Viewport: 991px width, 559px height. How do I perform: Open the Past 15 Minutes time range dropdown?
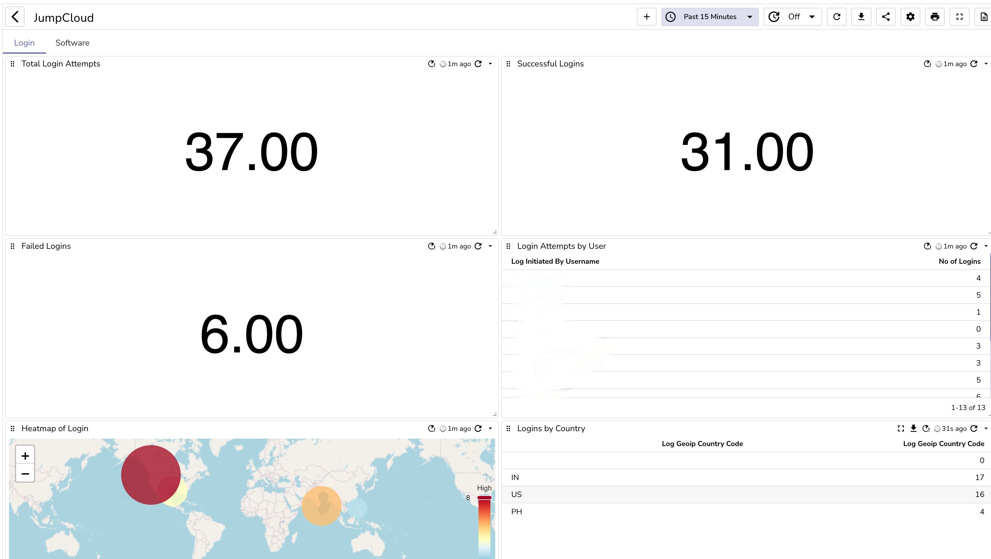710,17
